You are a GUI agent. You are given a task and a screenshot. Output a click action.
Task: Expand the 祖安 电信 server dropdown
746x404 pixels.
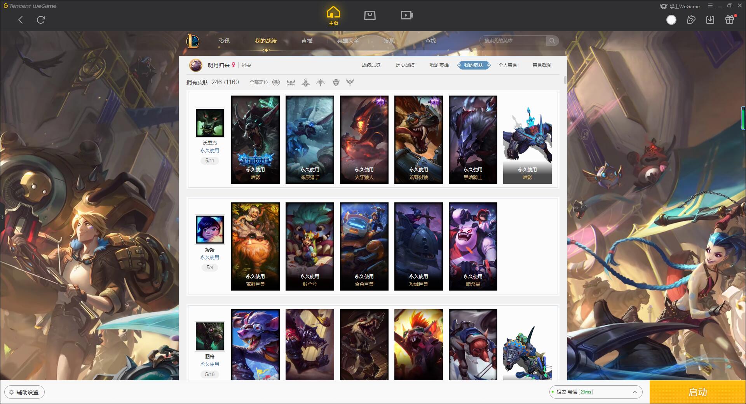point(596,392)
